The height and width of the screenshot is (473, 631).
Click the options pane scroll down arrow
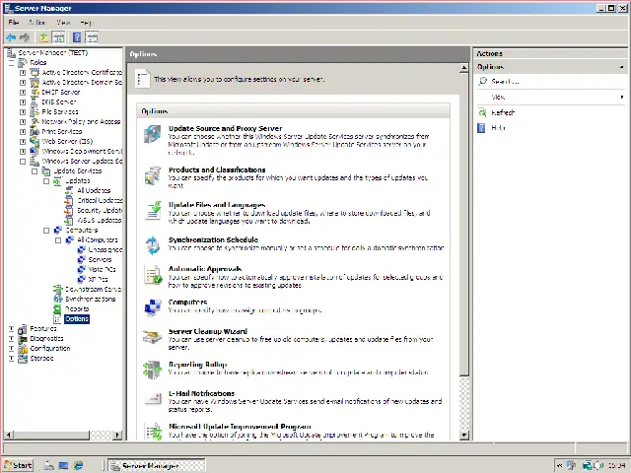tap(464, 435)
